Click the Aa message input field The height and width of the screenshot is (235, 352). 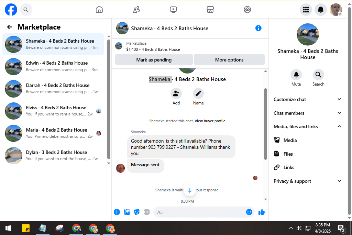[x=200, y=212]
